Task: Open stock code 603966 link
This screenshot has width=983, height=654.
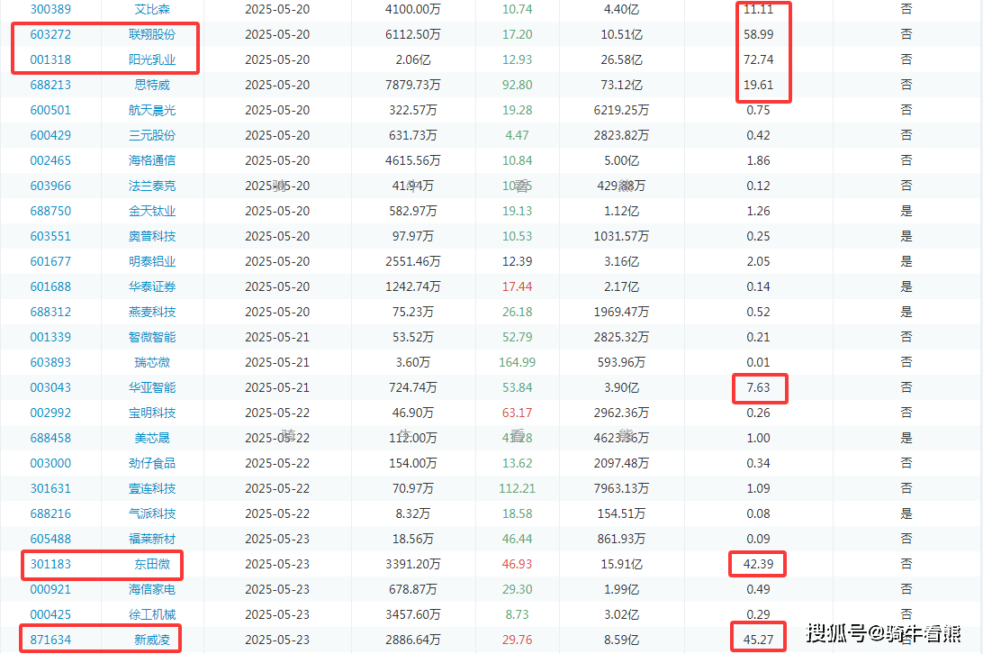Action: [x=50, y=186]
